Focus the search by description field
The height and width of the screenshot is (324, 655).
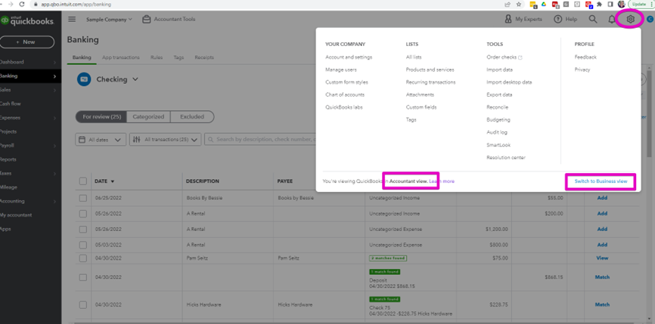pyautogui.click(x=260, y=139)
